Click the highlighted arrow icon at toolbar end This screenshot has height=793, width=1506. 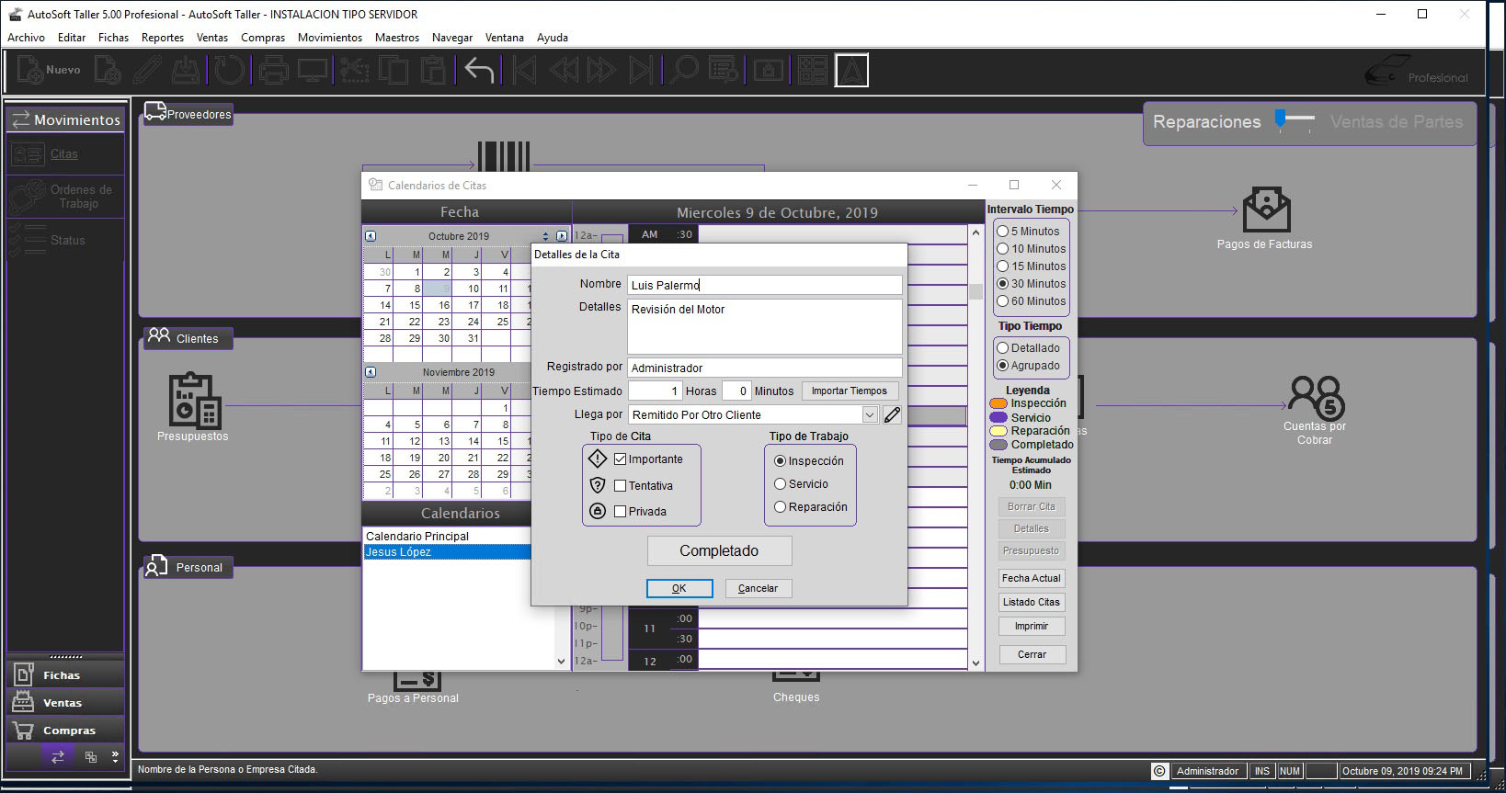point(851,71)
